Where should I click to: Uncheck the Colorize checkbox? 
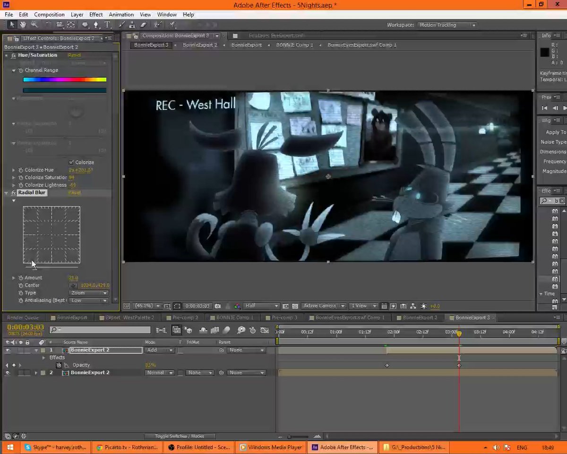click(x=71, y=162)
